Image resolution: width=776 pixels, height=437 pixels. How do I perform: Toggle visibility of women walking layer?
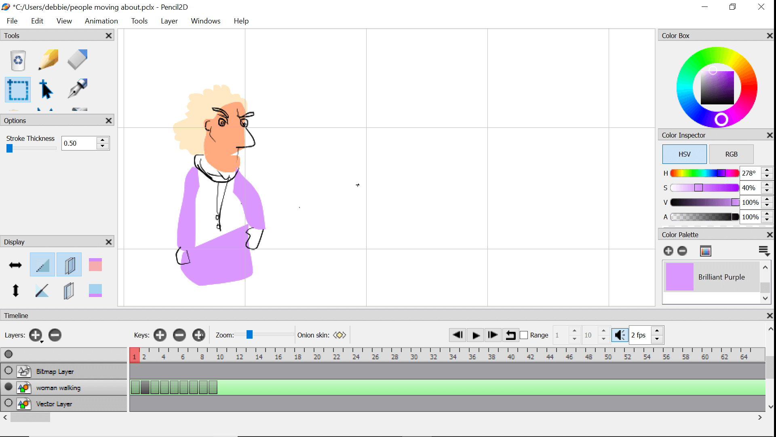pos(8,387)
